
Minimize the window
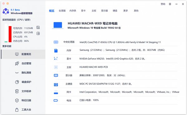176,4
